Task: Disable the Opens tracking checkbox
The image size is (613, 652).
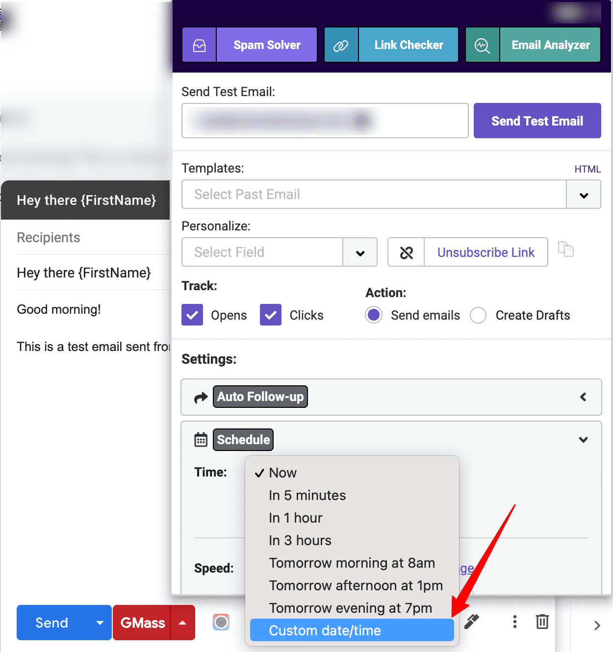Action: [x=192, y=315]
